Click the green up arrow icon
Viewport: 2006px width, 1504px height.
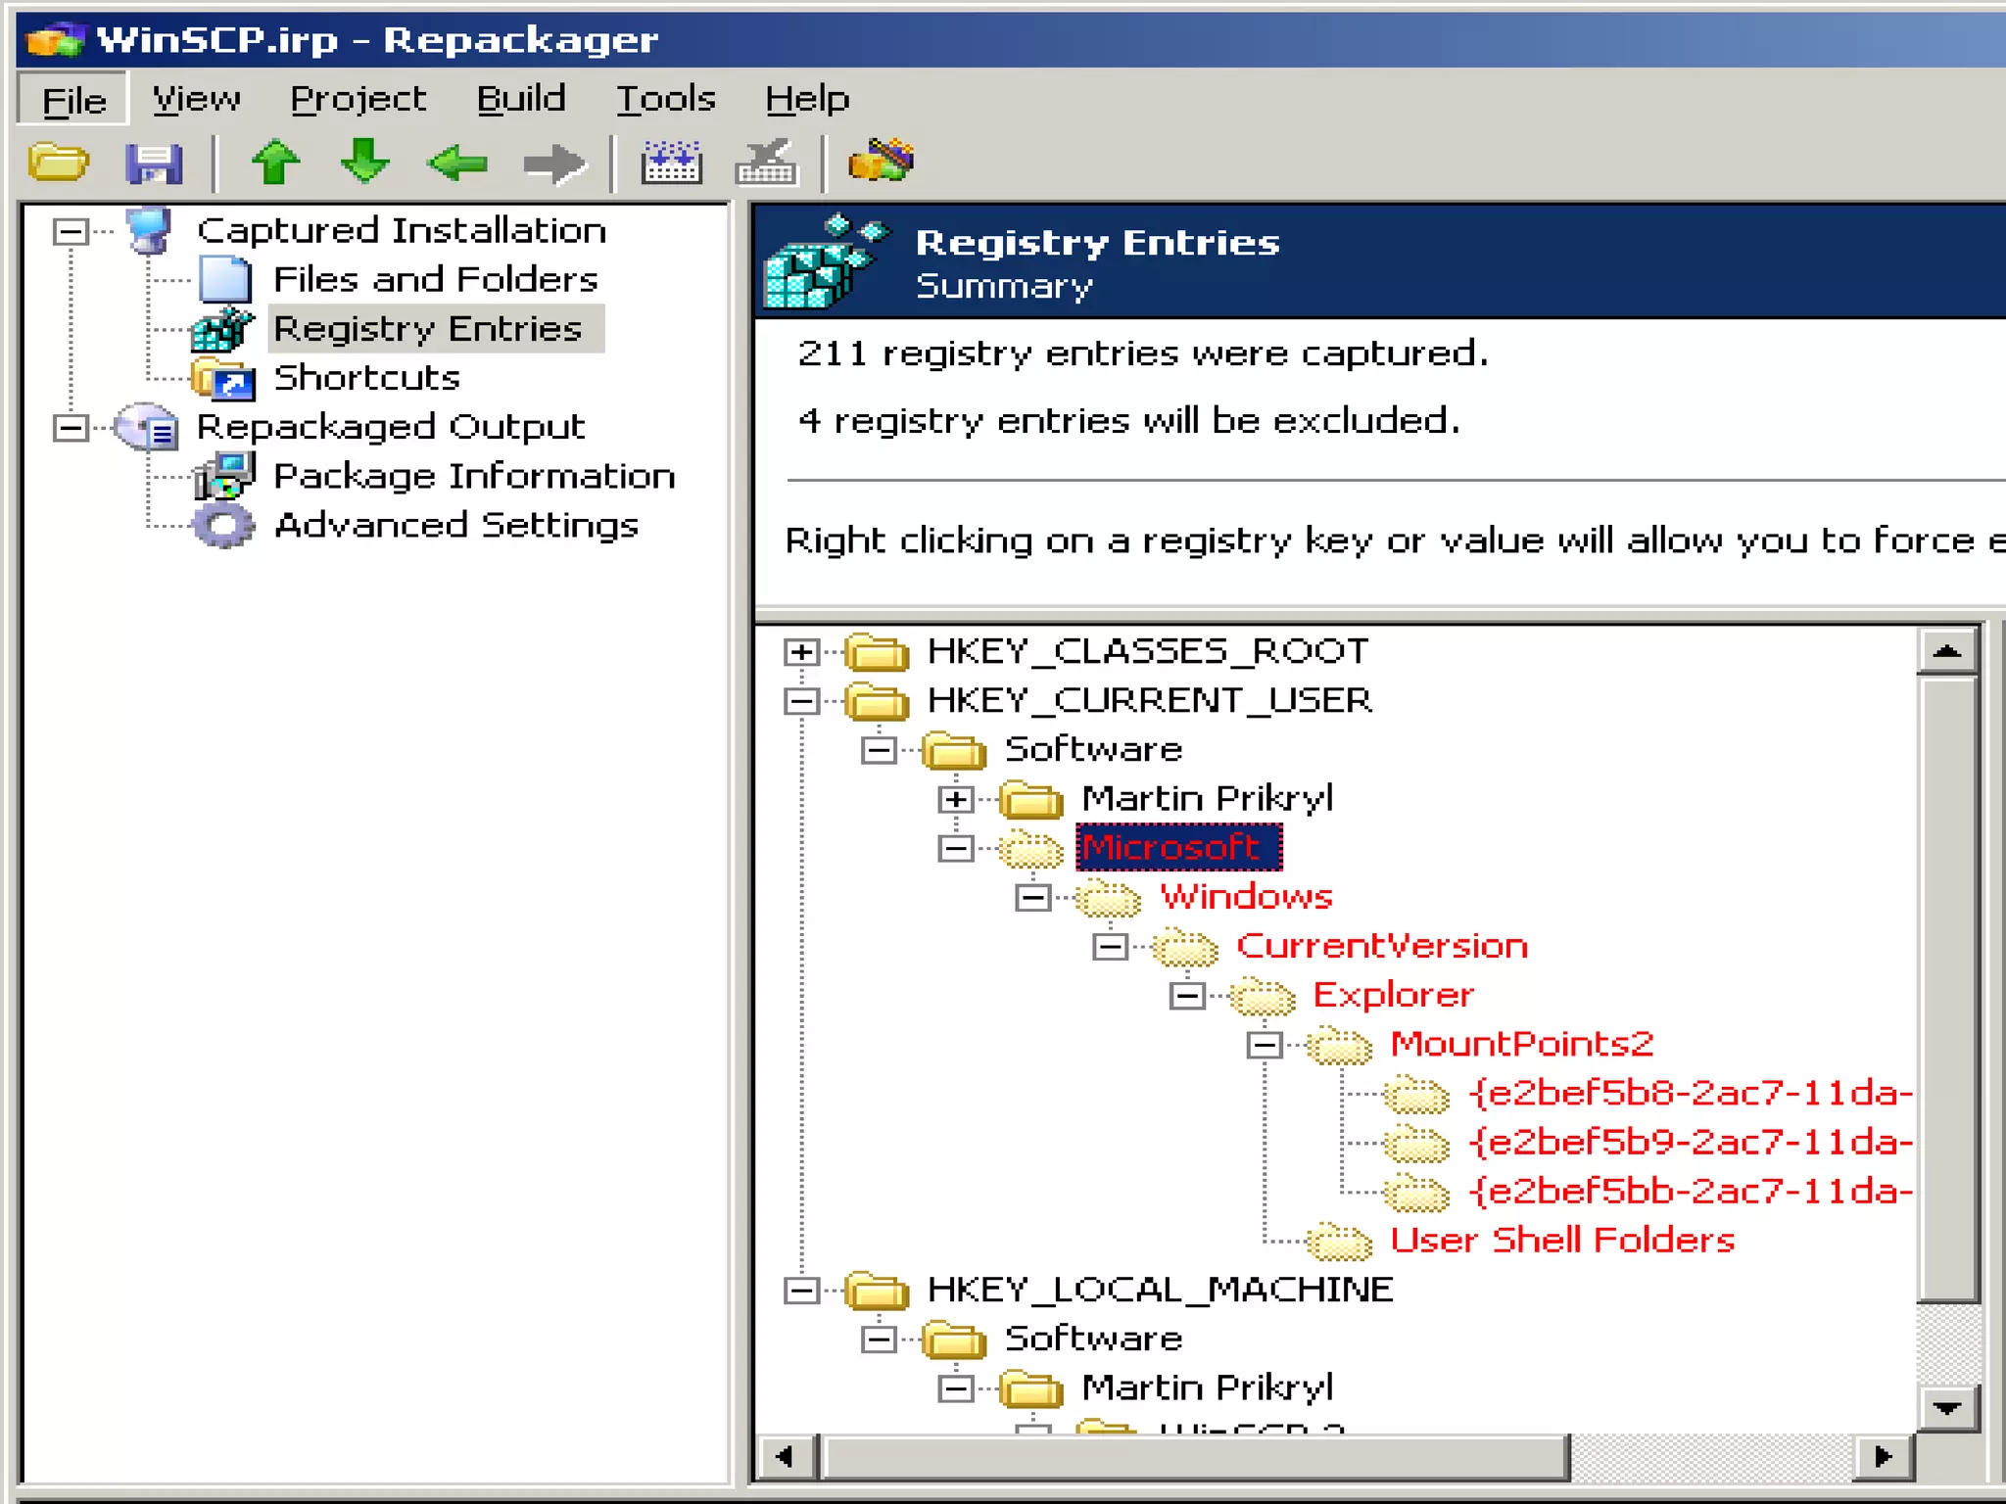275,162
